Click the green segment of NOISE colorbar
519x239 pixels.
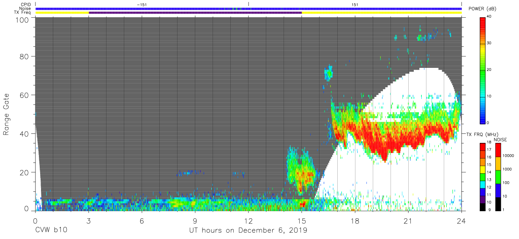(498, 177)
